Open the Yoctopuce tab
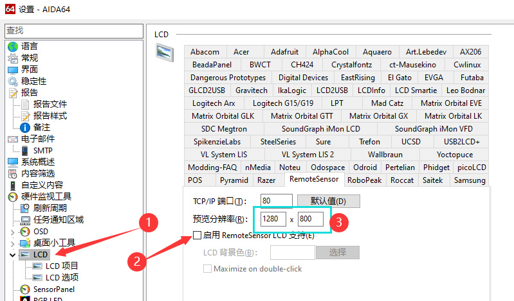 pyautogui.click(x=454, y=155)
